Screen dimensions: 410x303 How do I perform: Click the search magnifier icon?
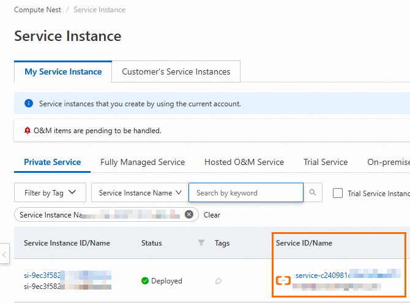point(312,193)
